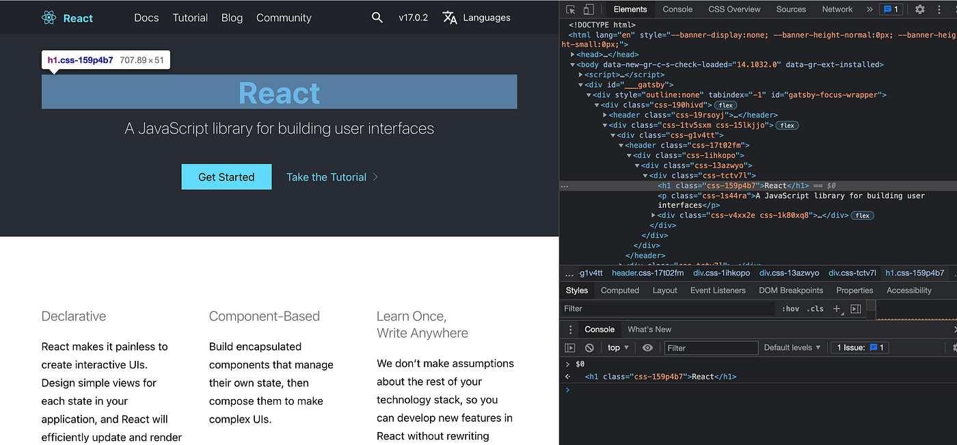The width and height of the screenshot is (957, 445).
Task: Open the Community nav link
Action: 284,18
